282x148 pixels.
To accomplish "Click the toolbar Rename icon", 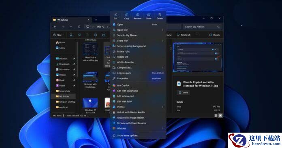I will pyautogui.click(x=95, y=35).
